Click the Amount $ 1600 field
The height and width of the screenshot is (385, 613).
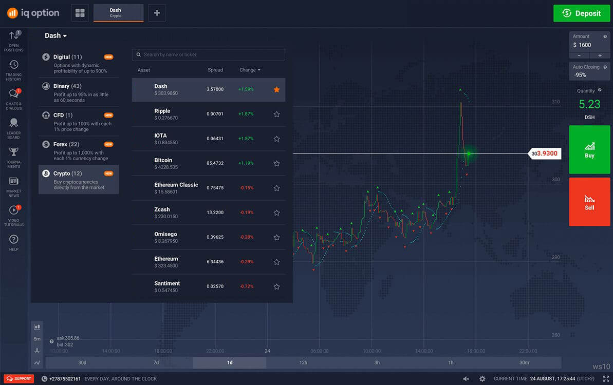click(x=589, y=42)
